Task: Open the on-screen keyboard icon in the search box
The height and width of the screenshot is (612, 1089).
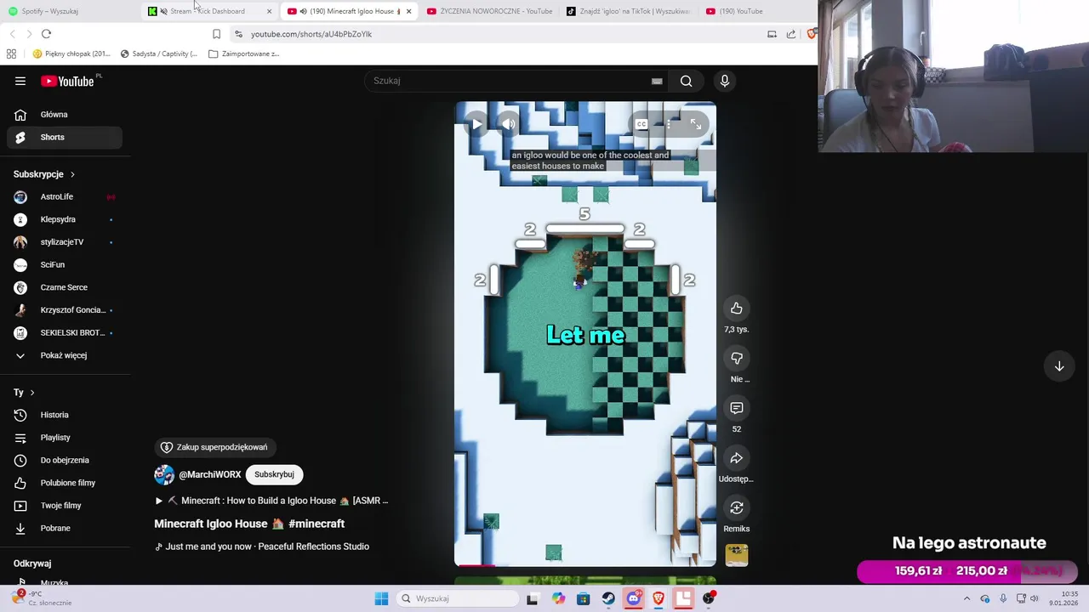Action: point(657,81)
